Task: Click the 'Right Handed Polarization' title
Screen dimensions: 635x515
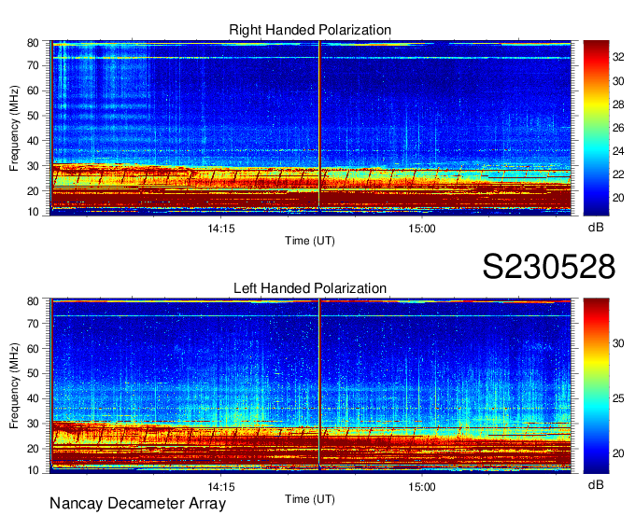Action: pos(310,30)
